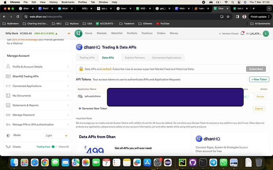
Task: Open the Explore Partners tab
Action: 135,58
